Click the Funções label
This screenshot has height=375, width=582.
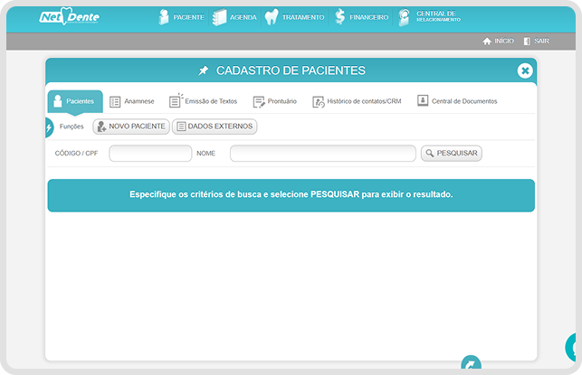pos(72,127)
